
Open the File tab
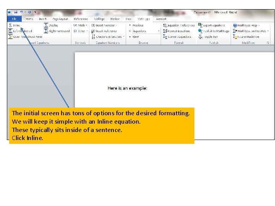15,19
